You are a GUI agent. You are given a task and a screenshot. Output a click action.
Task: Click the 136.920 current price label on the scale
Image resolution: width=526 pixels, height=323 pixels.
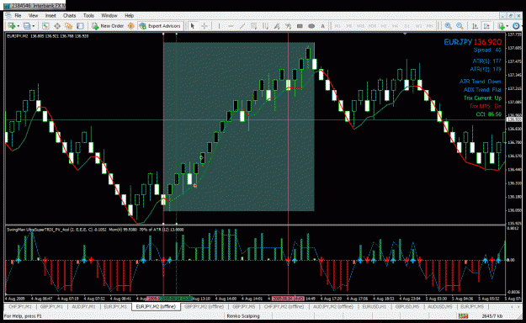tap(514, 119)
